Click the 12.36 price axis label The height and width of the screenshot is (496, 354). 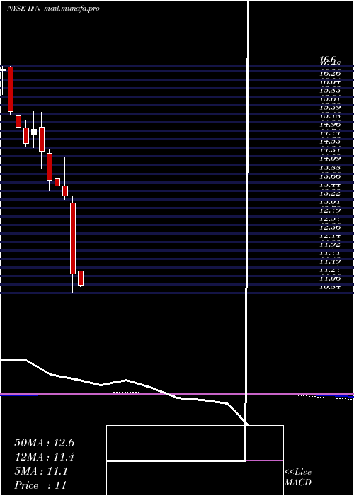pyautogui.click(x=330, y=227)
